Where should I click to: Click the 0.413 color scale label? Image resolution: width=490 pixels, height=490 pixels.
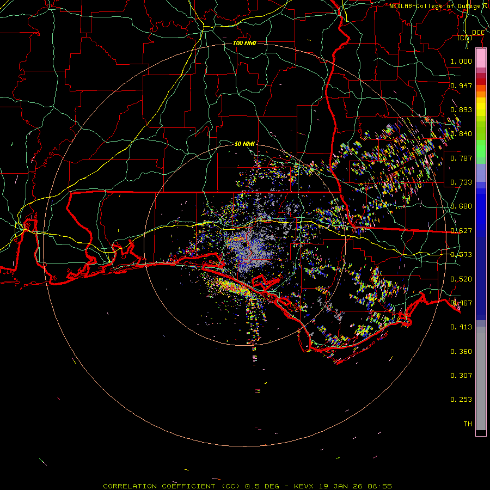click(461, 327)
